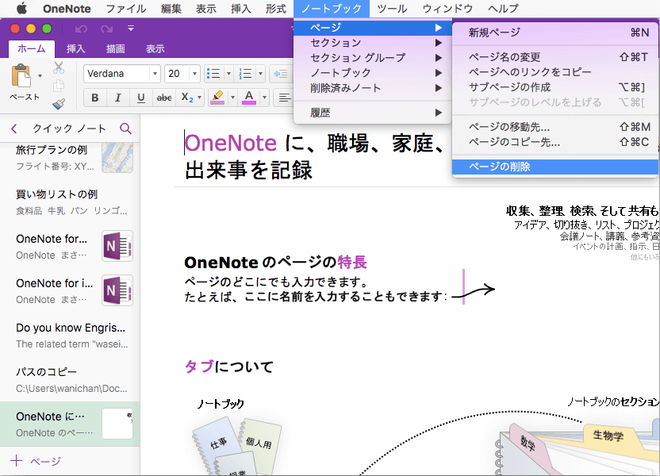Click the back chevron beside クイック ノート
This screenshot has height=476, width=660.
coord(14,129)
